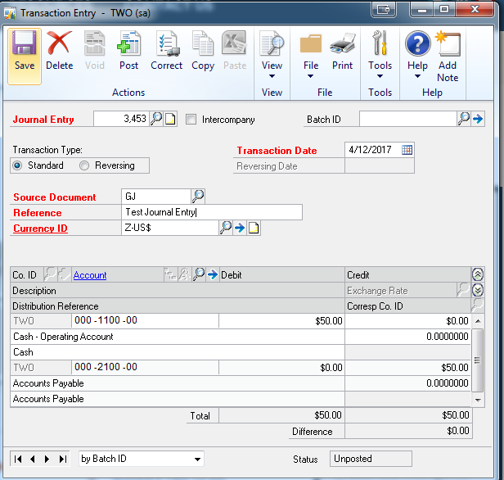Image resolution: width=504 pixels, height=480 pixels.
Task: Click the Copy journal entry icon
Action: (x=203, y=51)
